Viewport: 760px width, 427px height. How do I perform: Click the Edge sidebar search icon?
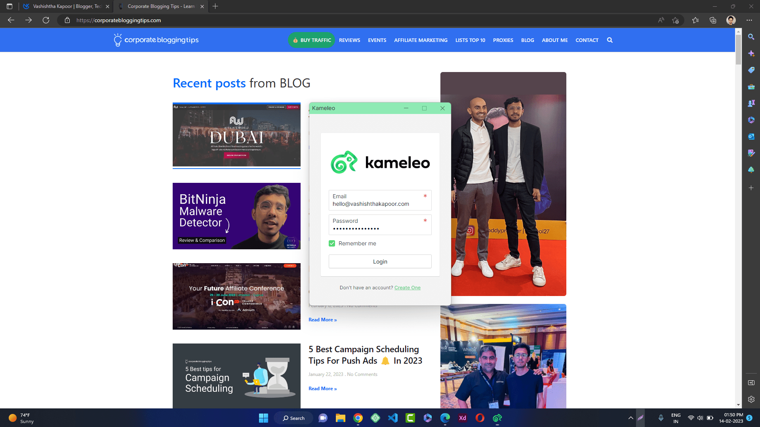(751, 37)
